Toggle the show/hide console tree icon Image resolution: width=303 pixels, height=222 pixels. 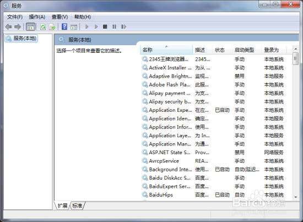[30, 26]
